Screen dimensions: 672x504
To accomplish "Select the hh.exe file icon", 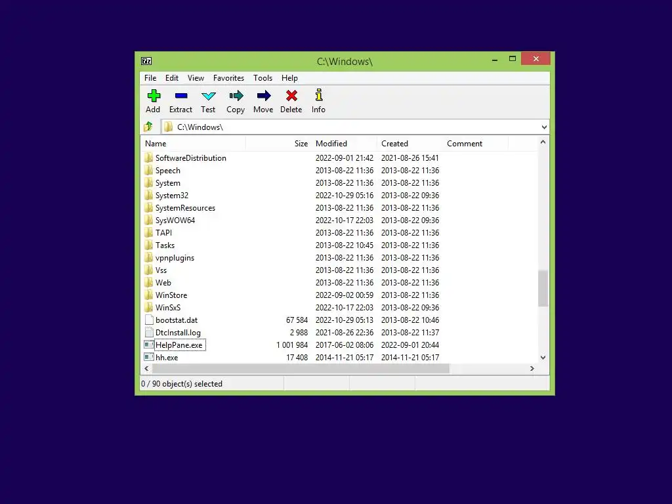I will [149, 357].
